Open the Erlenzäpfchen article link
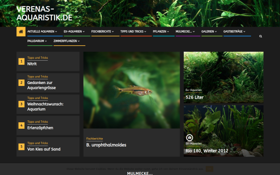 (x=40, y=128)
